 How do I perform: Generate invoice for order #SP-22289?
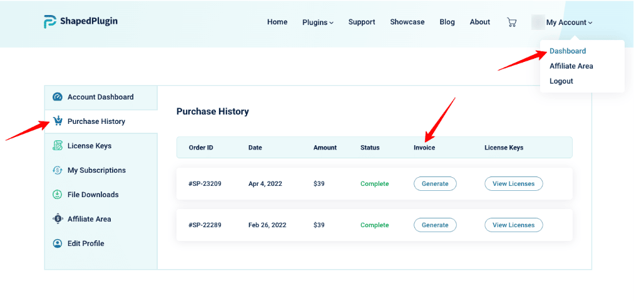coord(435,225)
